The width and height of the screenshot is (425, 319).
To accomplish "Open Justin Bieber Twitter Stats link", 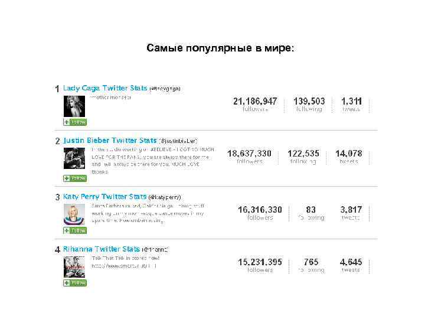I will pyautogui.click(x=110, y=141).
